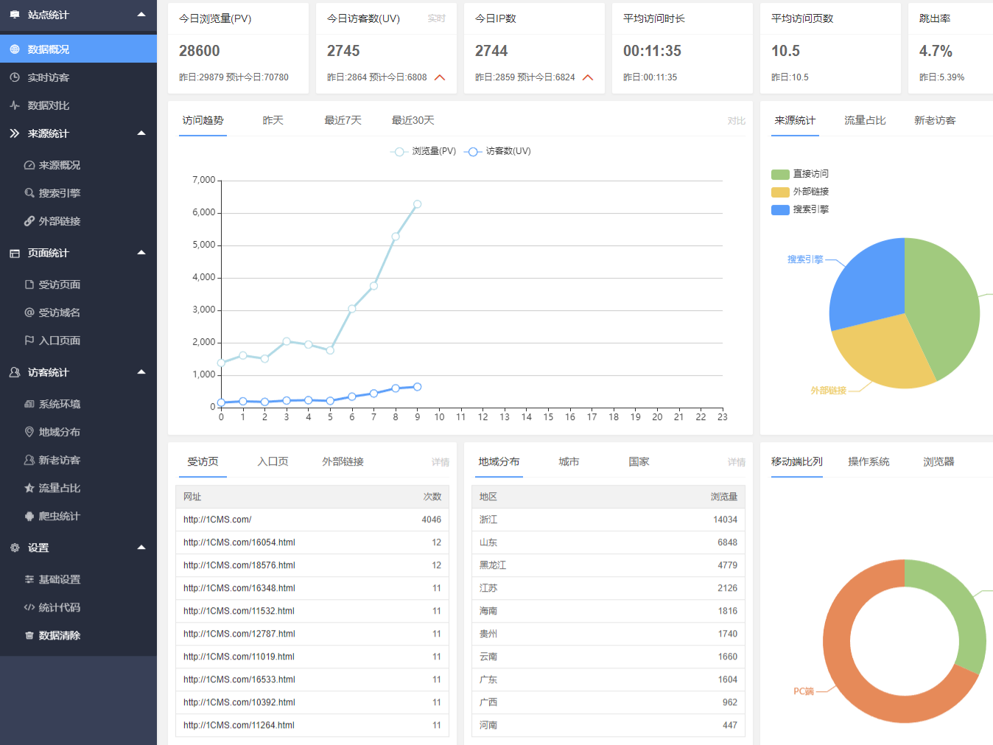Toggle the 浏览量(PV) series in the trend legend

[424, 151]
